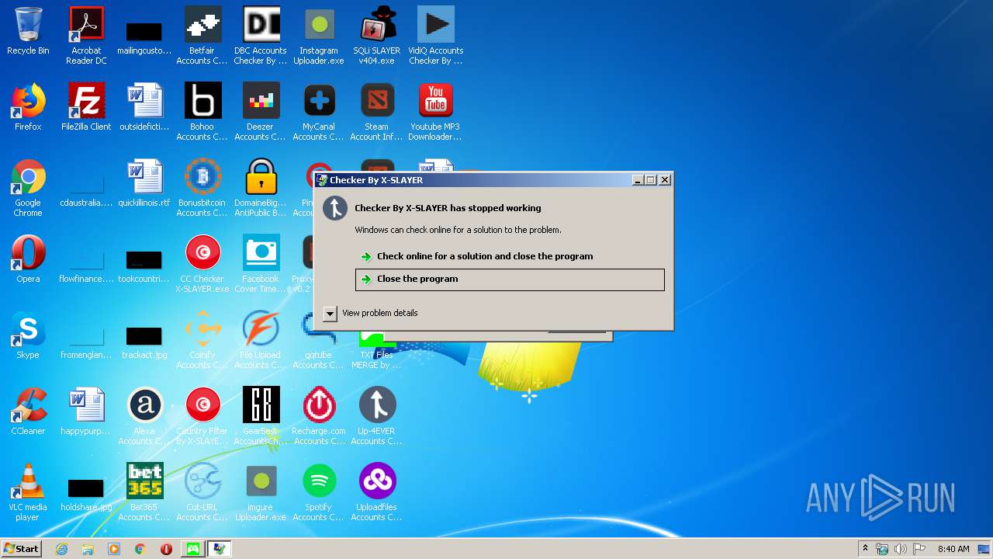
Task: Close the Checker By X-SLAYER dialog
Action: [x=665, y=180]
